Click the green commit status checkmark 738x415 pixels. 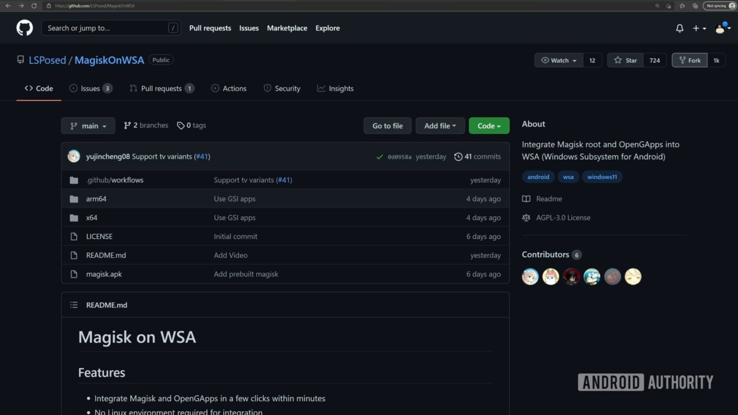pyautogui.click(x=379, y=157)
